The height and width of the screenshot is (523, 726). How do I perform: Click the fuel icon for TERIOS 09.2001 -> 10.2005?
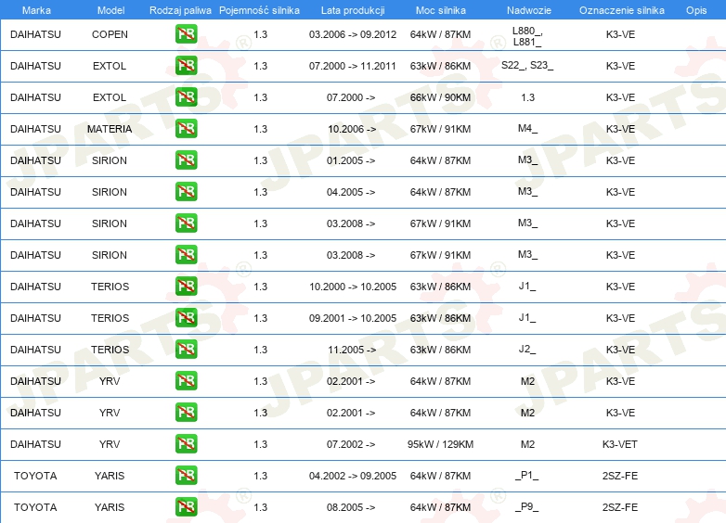click(x=186, y=318)
